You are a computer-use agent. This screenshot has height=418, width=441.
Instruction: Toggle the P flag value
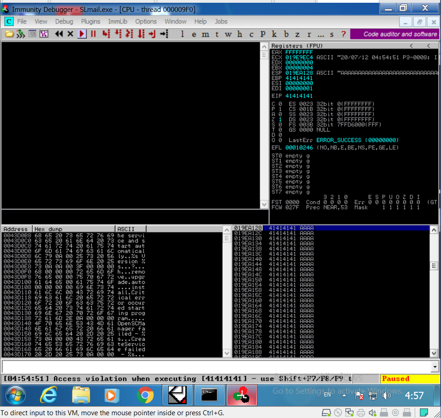[280, 109]
